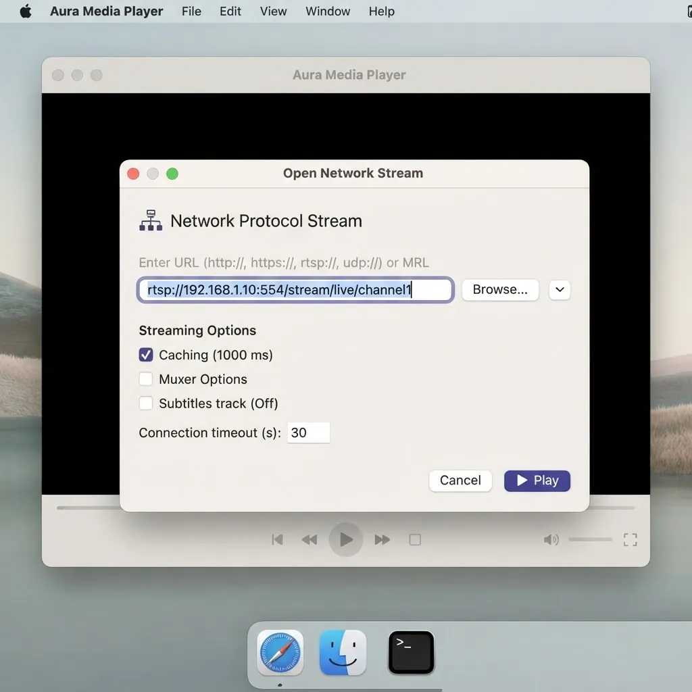The image size is (692, 692).
Task: Click into the stream URL field
Action: click(x=296, y=290)
